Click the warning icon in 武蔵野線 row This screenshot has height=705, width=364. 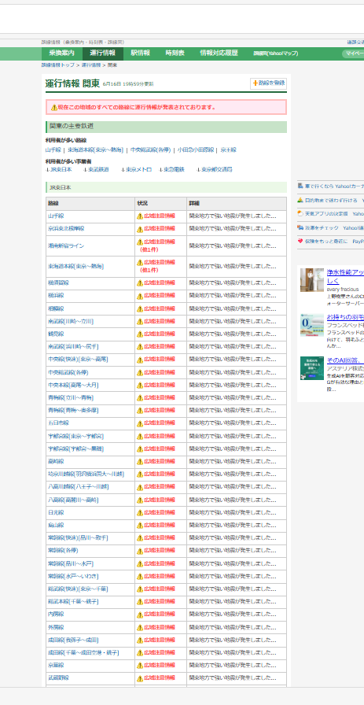coord(140,678)
